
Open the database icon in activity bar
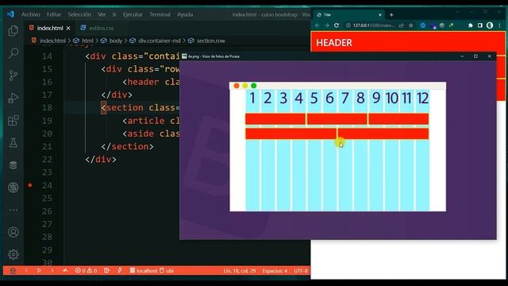[x=13, y=165]
